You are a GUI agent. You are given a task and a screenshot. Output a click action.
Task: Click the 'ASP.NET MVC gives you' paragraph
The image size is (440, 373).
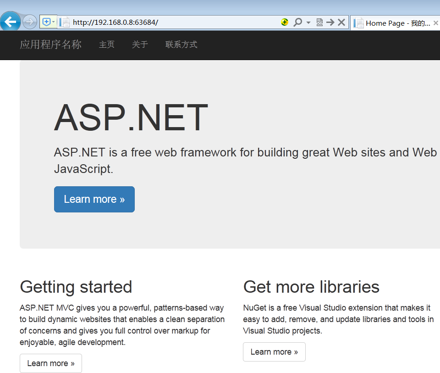[122, 325]
